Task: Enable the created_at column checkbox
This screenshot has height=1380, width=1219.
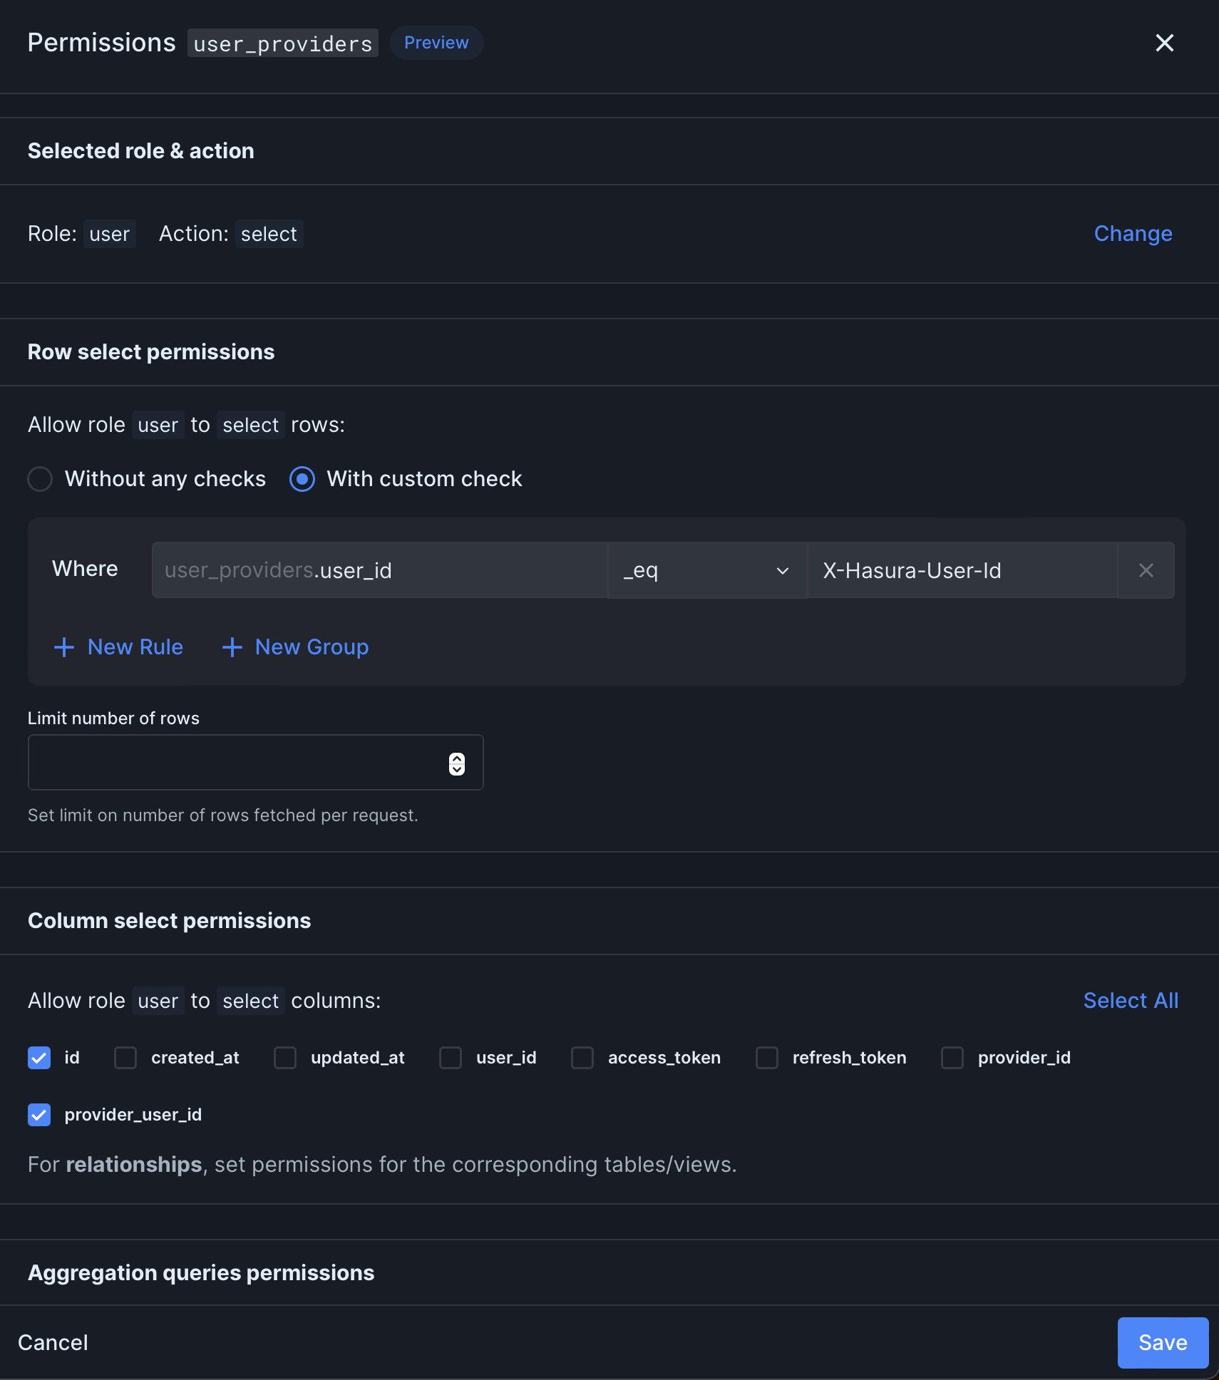Action: (125, 1058)
